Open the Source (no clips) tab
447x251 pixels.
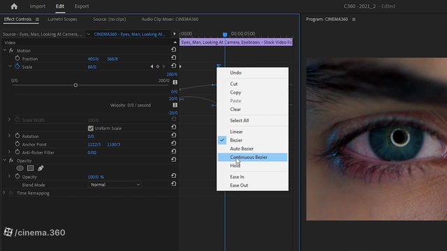click(x=110, y=20)
